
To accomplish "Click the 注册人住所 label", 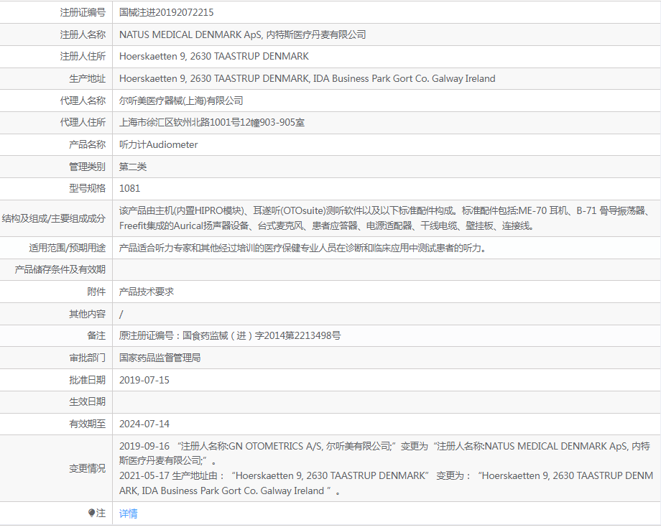I will pyautogui.click(x=83, y=57).
